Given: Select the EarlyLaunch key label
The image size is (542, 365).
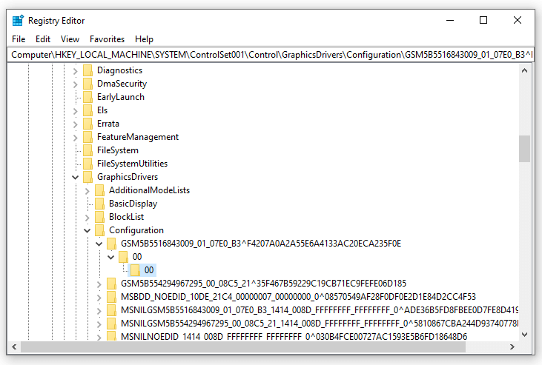Looking at the screenshot, I should coord(121,97).
